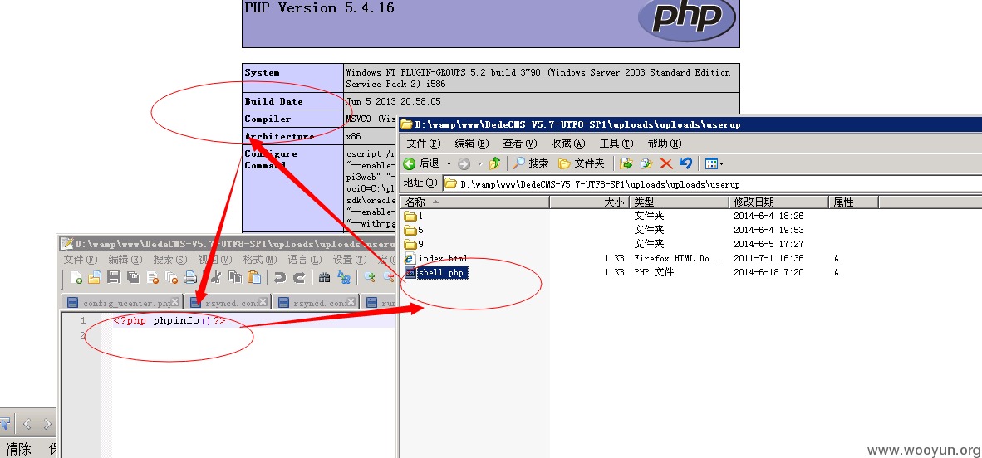Click the System row label in phpinfo

click(262, 72)
